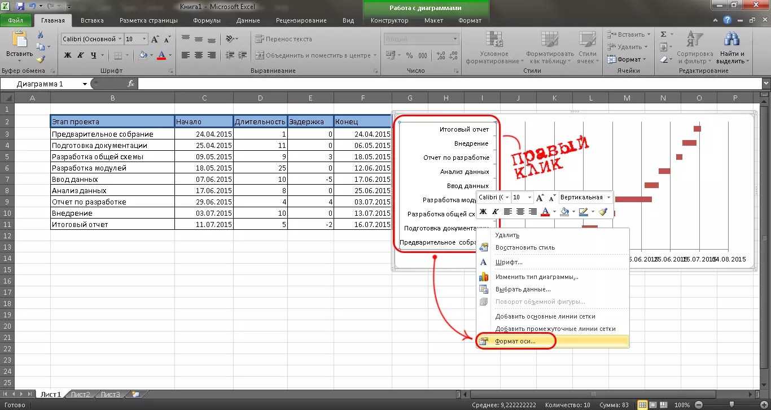Click the Cut scissors icon in clipboard group
Image resolution: width=771 pixels, height=410 pixels.
(x=40, y=36)
